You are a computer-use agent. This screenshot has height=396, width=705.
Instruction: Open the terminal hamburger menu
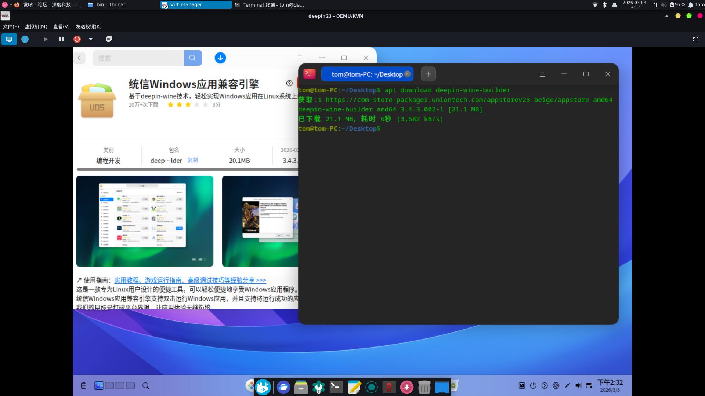[542, 74]
